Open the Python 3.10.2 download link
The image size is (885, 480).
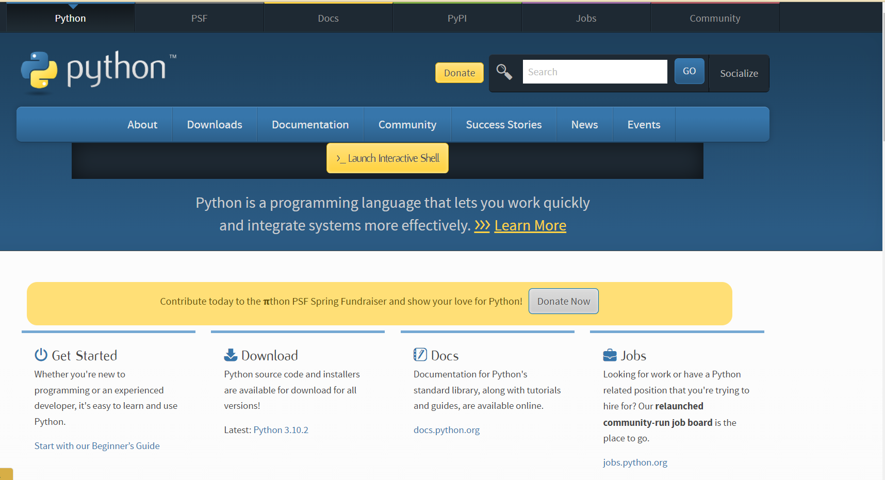click(281, 430)
